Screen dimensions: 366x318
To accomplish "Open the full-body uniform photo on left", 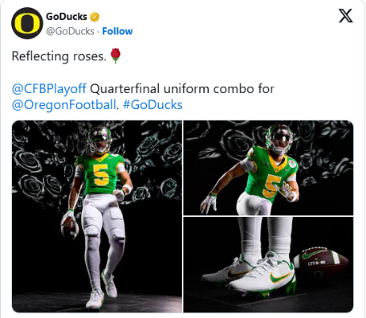I will coord(97,216).
